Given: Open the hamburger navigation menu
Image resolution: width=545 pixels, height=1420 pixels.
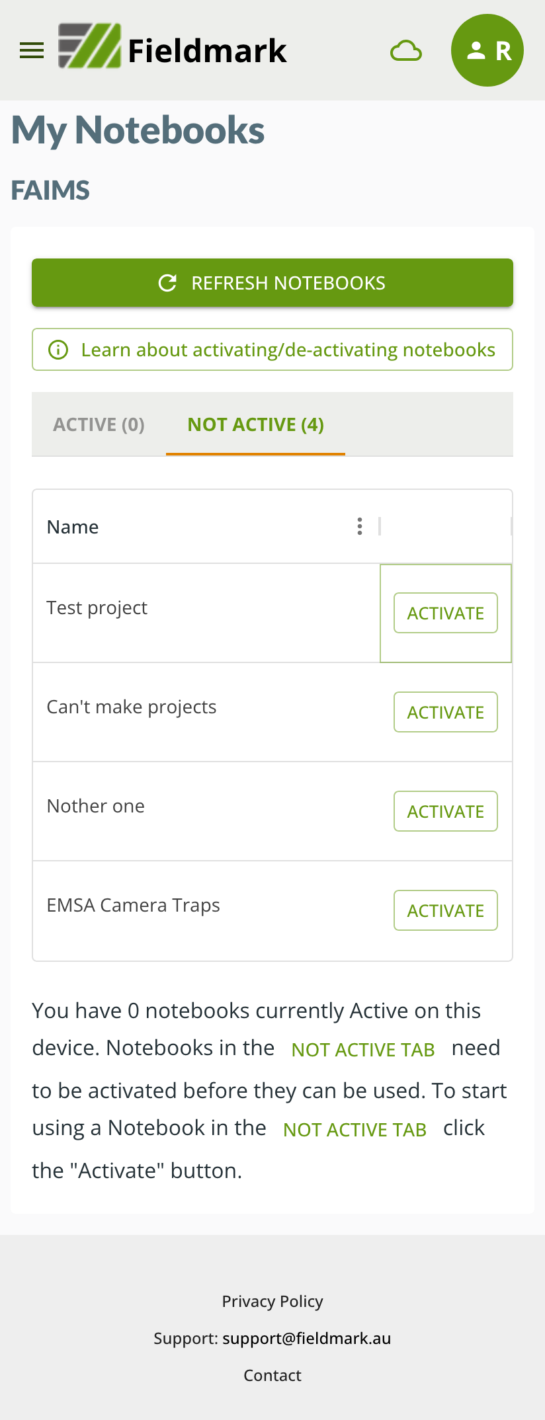Looking at the screenshot, I should pyautogui.click(x=32, y=50).
